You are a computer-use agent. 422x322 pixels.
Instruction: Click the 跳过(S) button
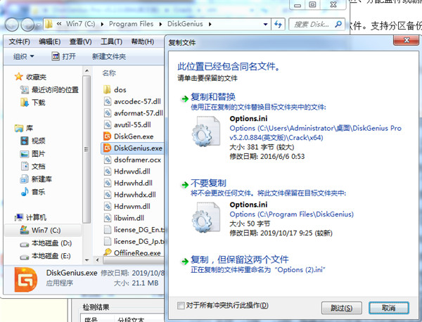342,308
